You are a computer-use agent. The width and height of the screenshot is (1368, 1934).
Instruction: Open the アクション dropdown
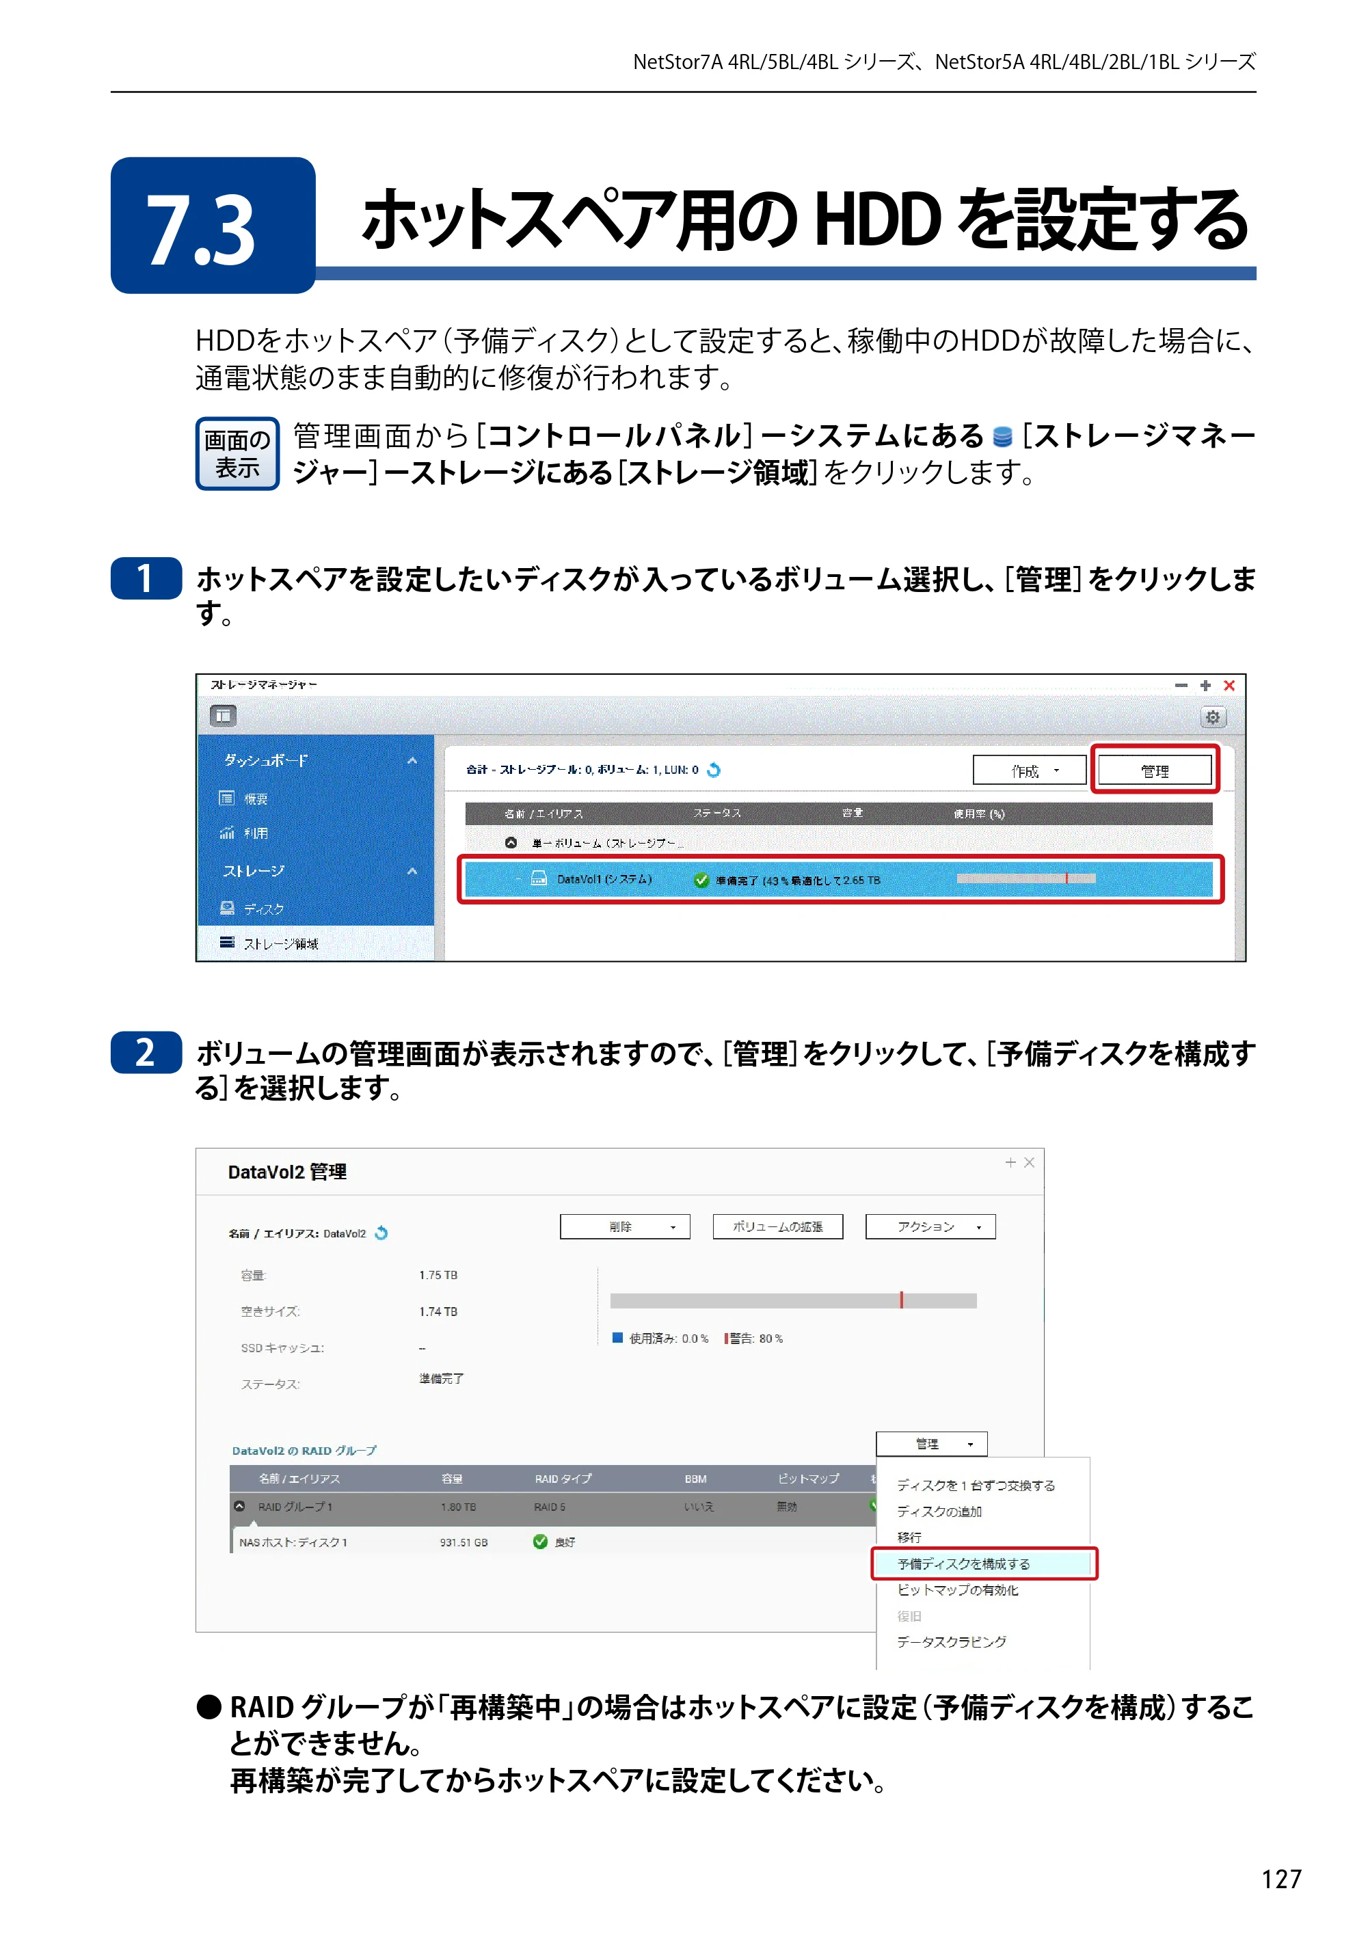click(x=930, y=1226)
